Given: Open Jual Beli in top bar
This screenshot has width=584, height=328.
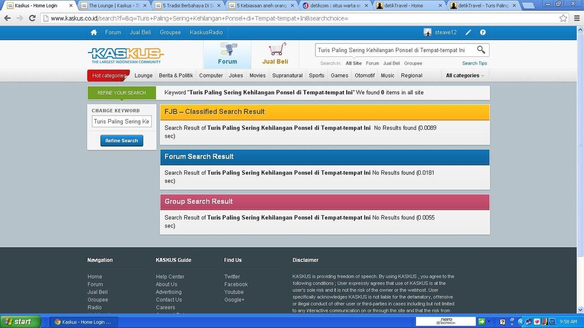Looking at the screenshot, I should click(141, 32).
